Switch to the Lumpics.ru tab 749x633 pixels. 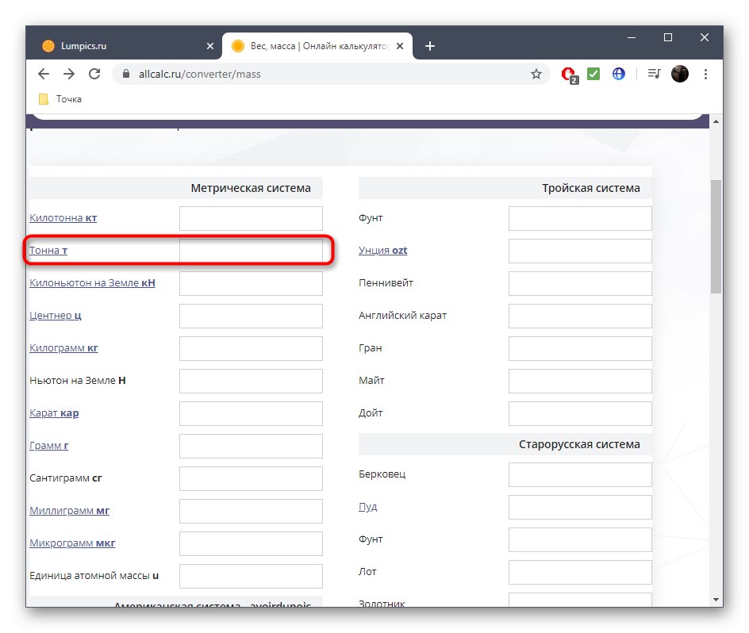point(124,46)
